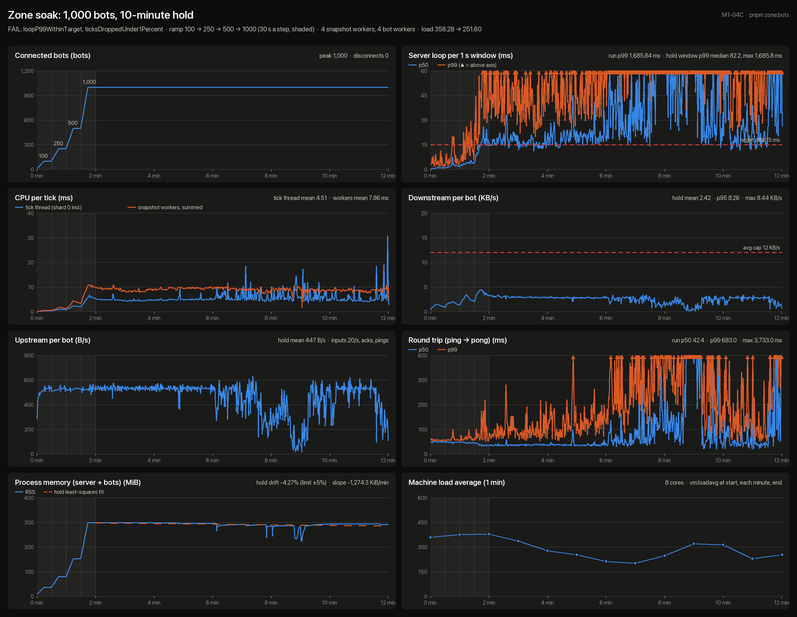Click the p99 legend entry in Round trip panel
797x617 pixels.
pyautogui.click(x=447, y=350)
